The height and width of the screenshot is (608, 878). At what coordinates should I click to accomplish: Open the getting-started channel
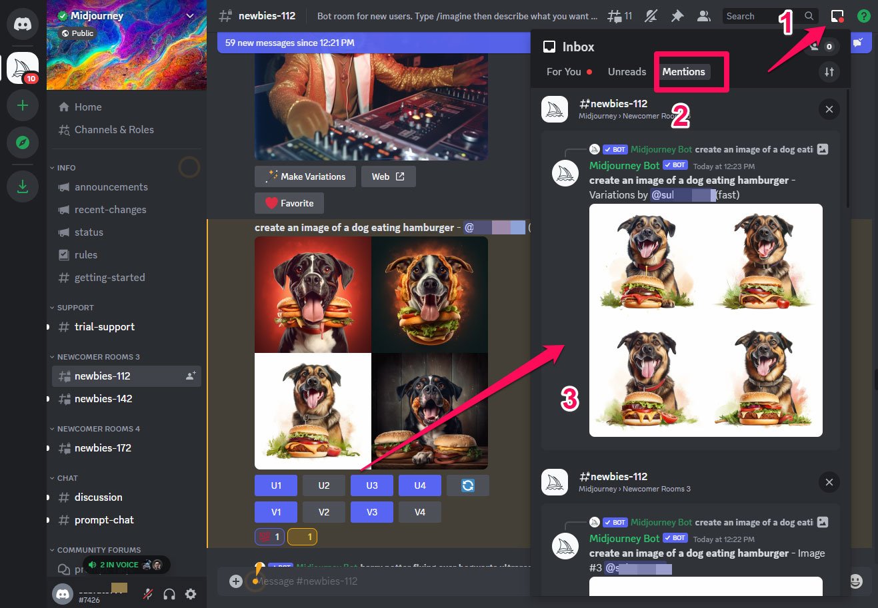pos(127,278)
